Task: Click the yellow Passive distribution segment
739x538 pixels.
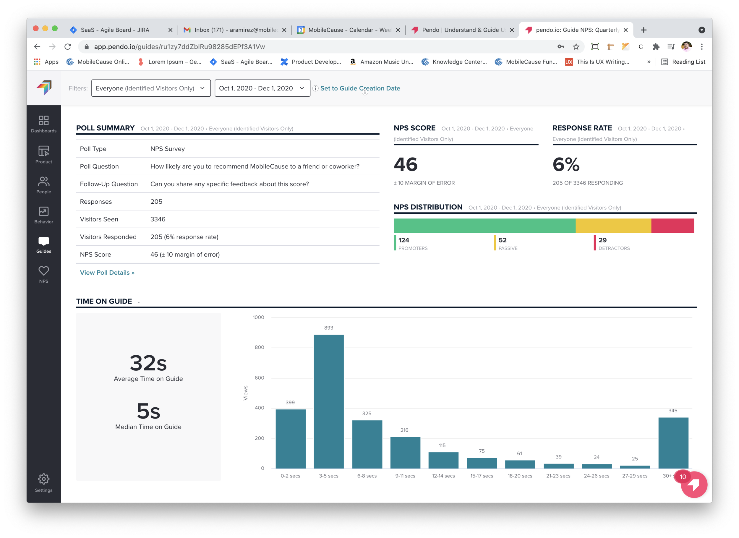Action: (x=614, y=226)
